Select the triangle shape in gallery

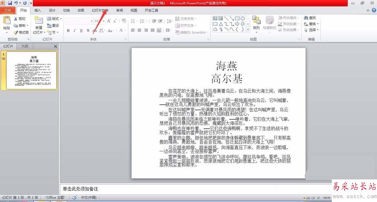click(221, 24)
